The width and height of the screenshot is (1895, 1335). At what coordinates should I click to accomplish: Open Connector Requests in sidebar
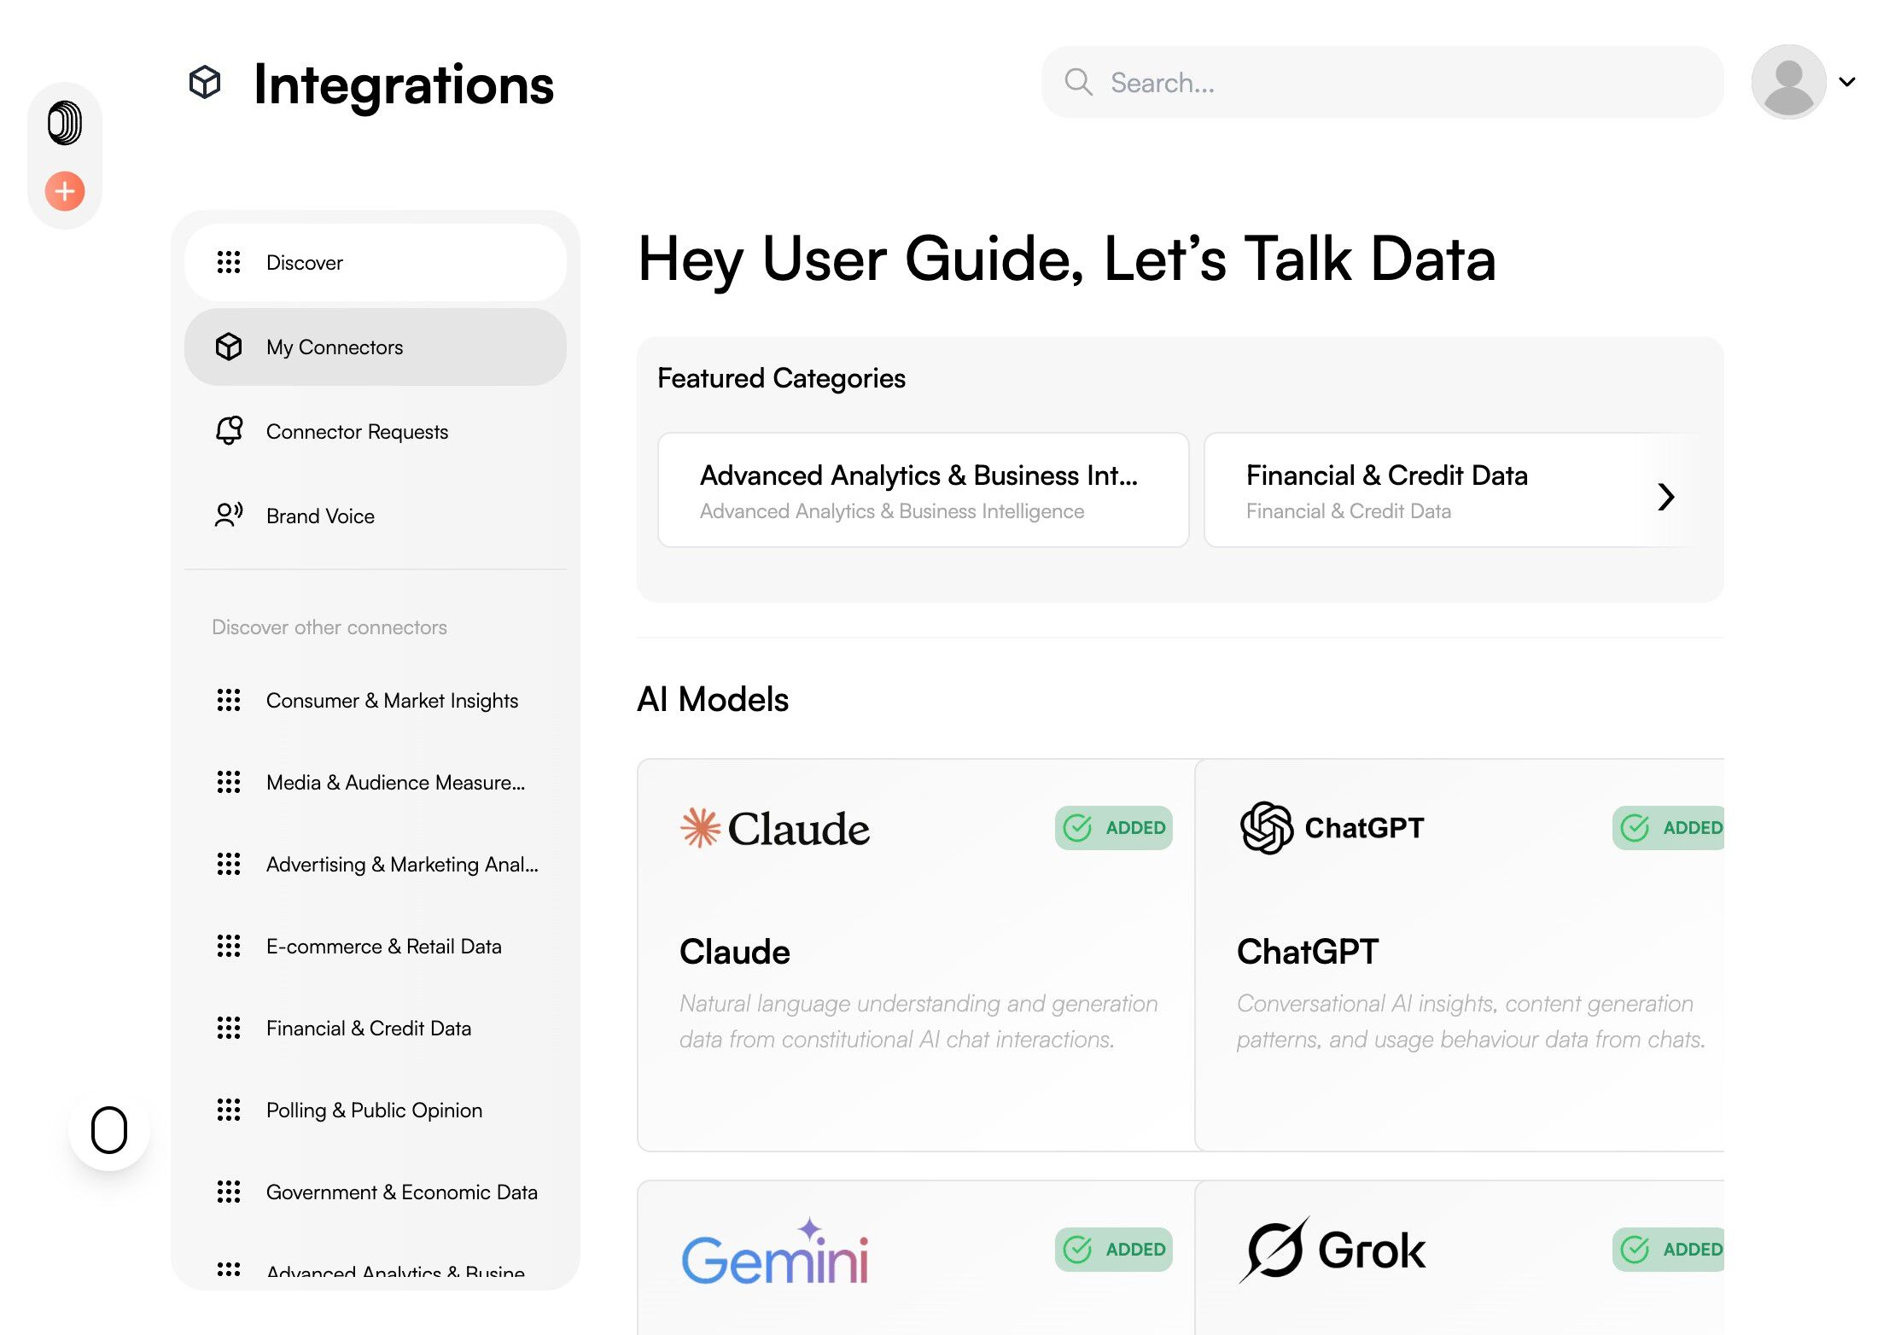coord(357,432)
